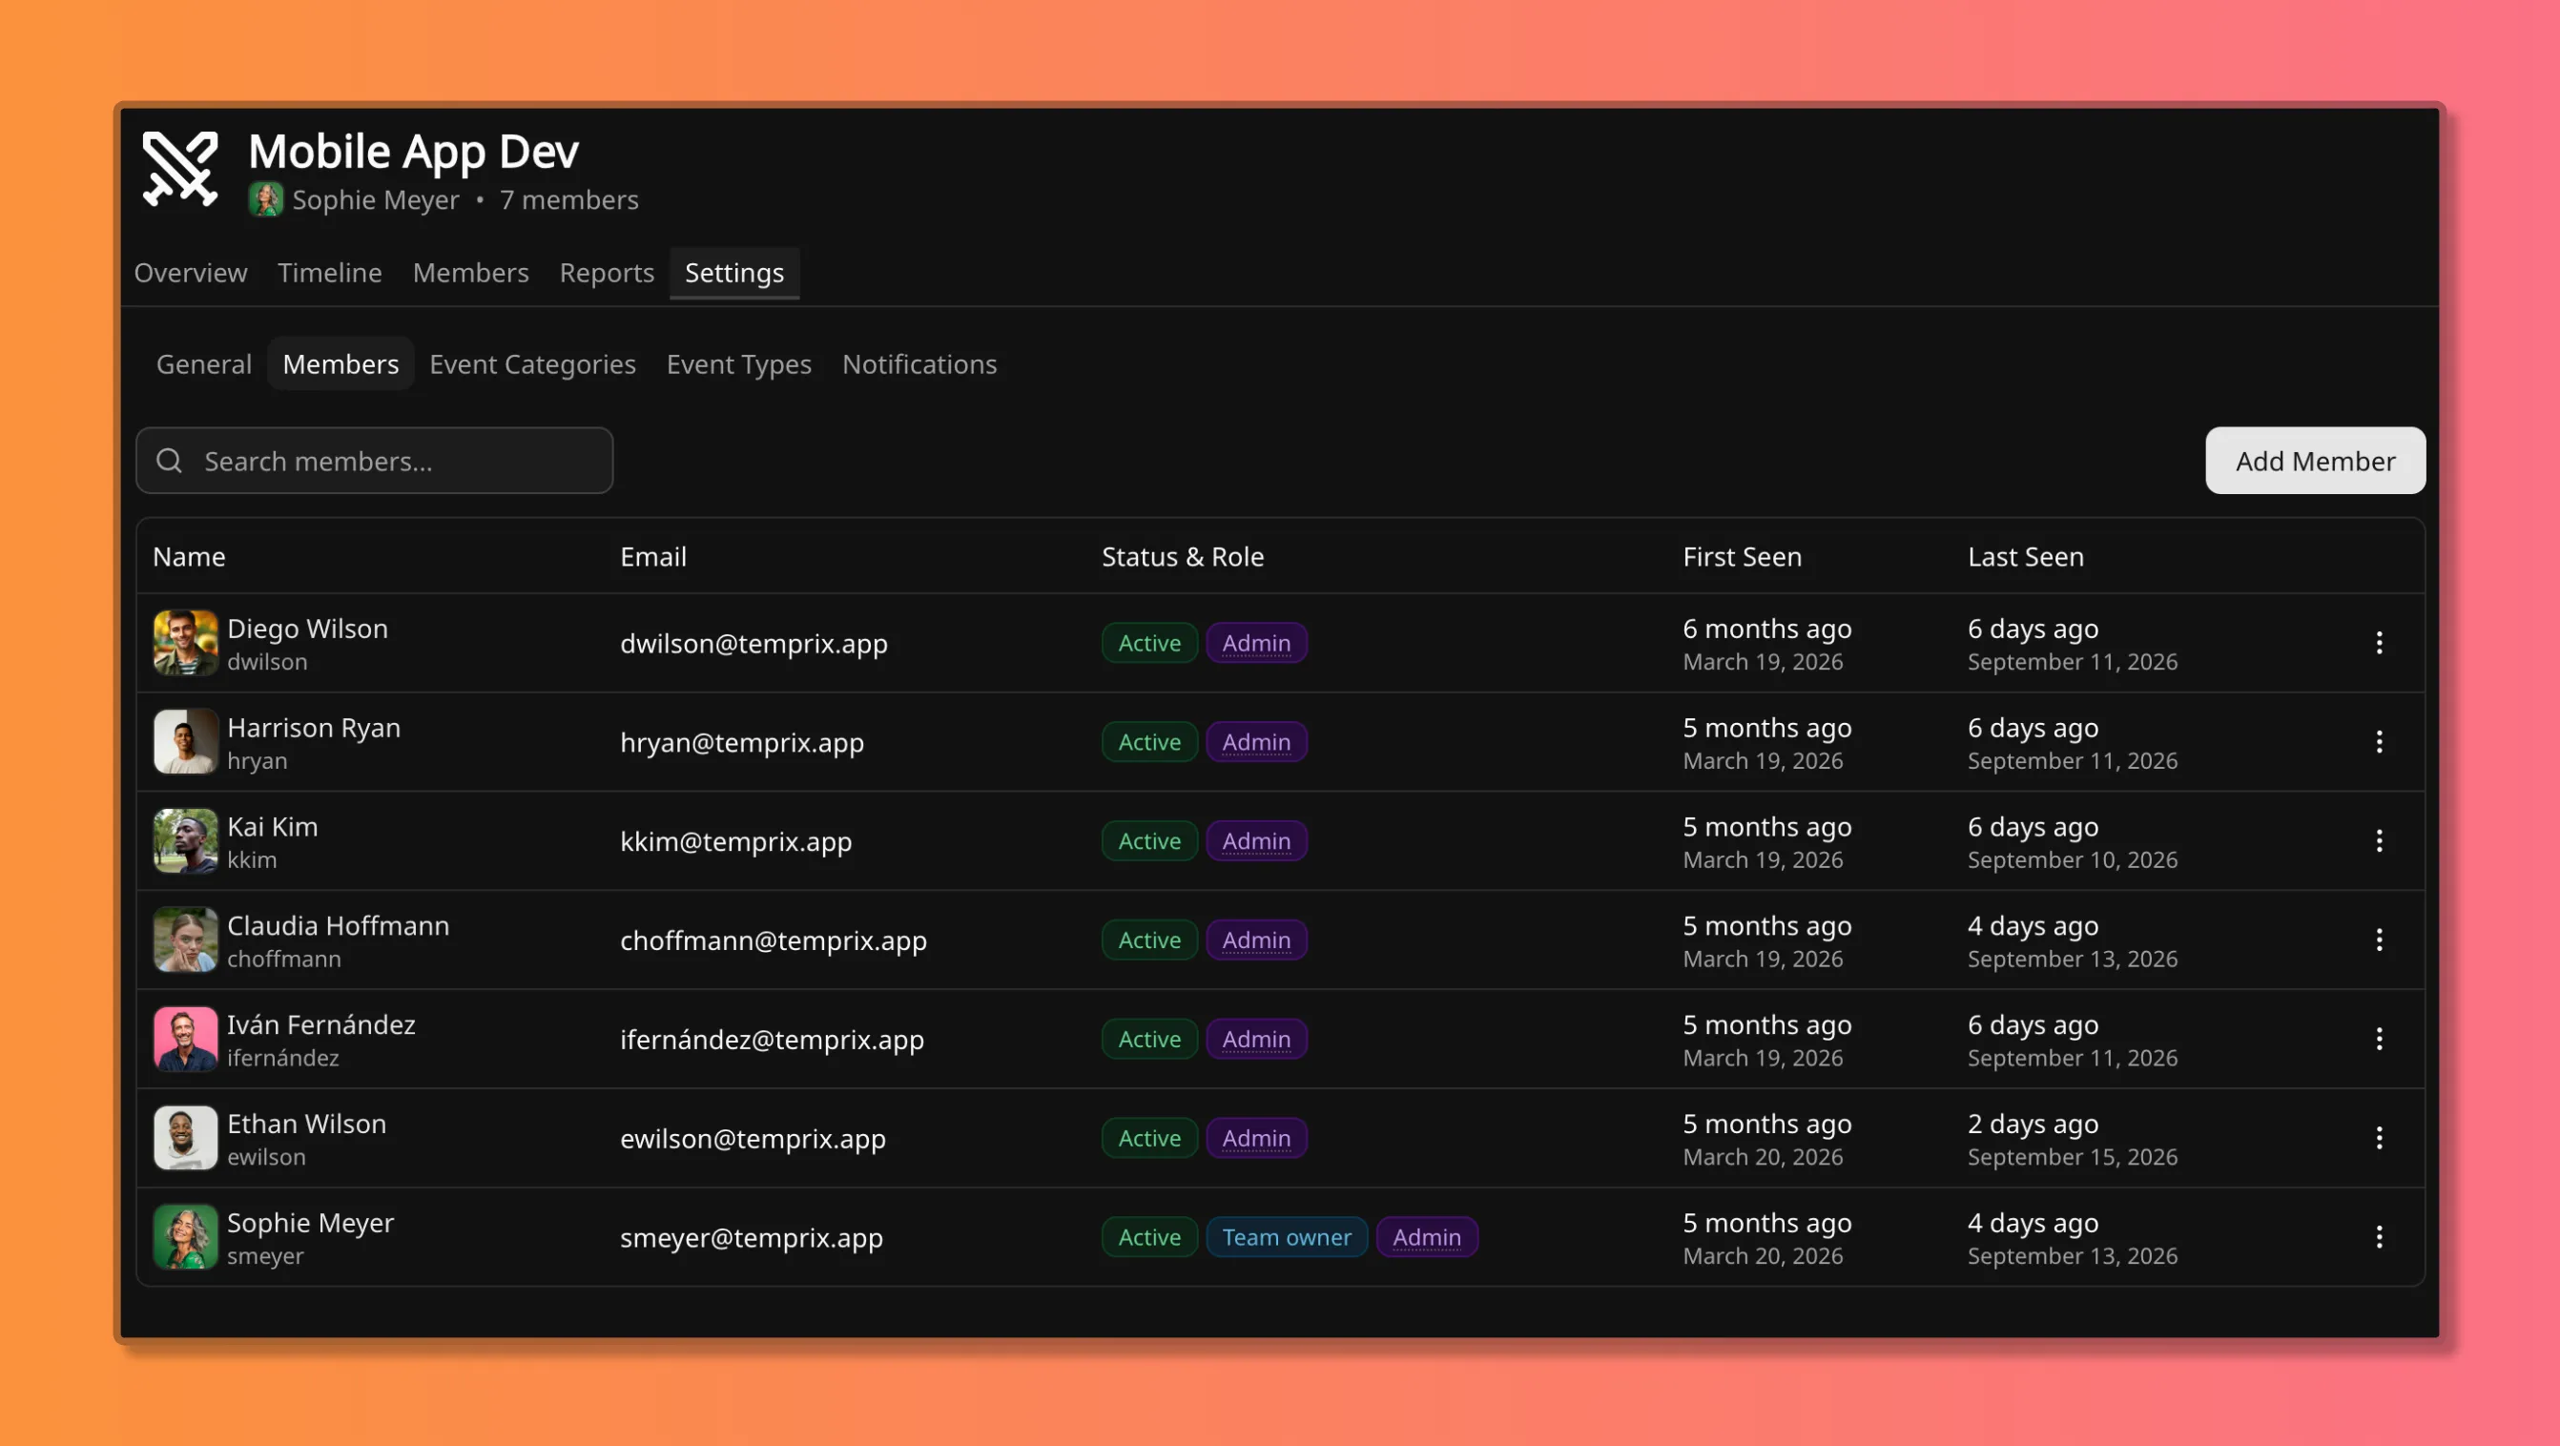Click the email dwilson@temprix.app
Viewport: 2560px width, 1446px height.
coord(754,644)
